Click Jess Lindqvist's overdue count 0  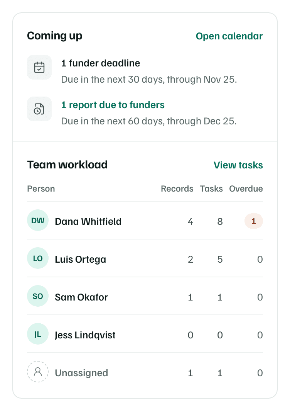260,335
